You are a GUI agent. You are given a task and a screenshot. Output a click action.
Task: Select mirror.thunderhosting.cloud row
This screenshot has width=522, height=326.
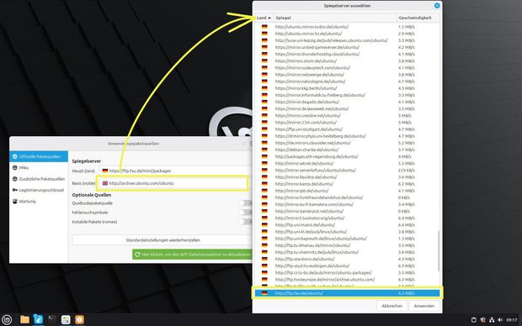click(x=347, y=54)
